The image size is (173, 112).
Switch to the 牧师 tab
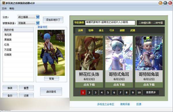click(91, 30)
